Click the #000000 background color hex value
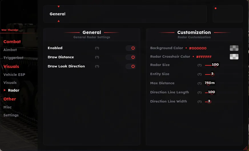 (198, 48)
